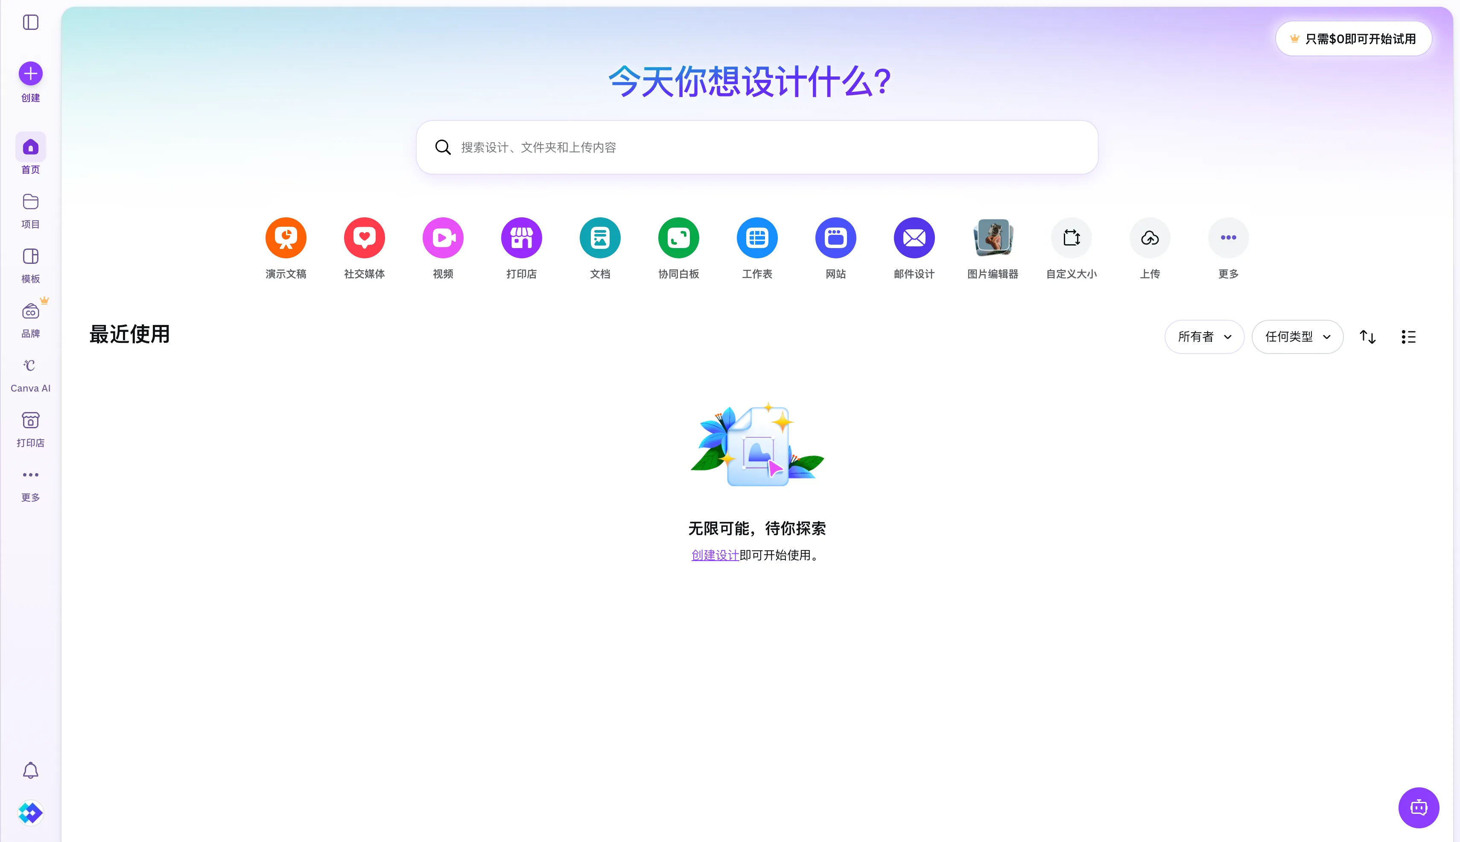Viewport: 1460px width, 842px height.
Task: Click the Upload (上传) cloud icon
Action: (x=1150, y=238)
